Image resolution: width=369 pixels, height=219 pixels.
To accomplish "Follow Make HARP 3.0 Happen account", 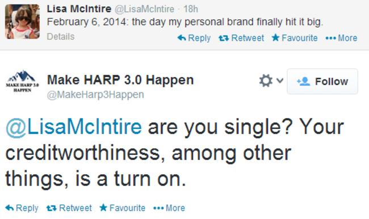I will click(x=322, y=81).
